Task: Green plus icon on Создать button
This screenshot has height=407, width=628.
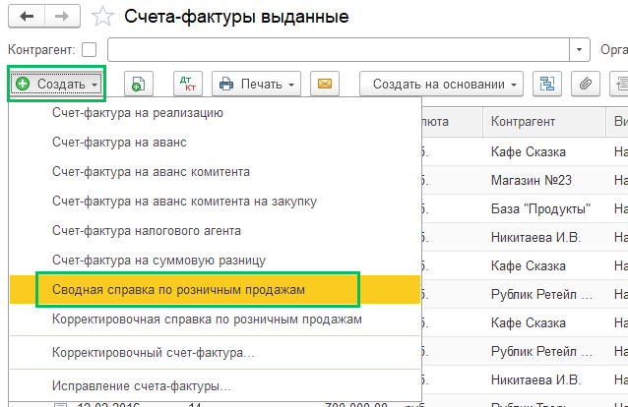Action: point(23,84)
